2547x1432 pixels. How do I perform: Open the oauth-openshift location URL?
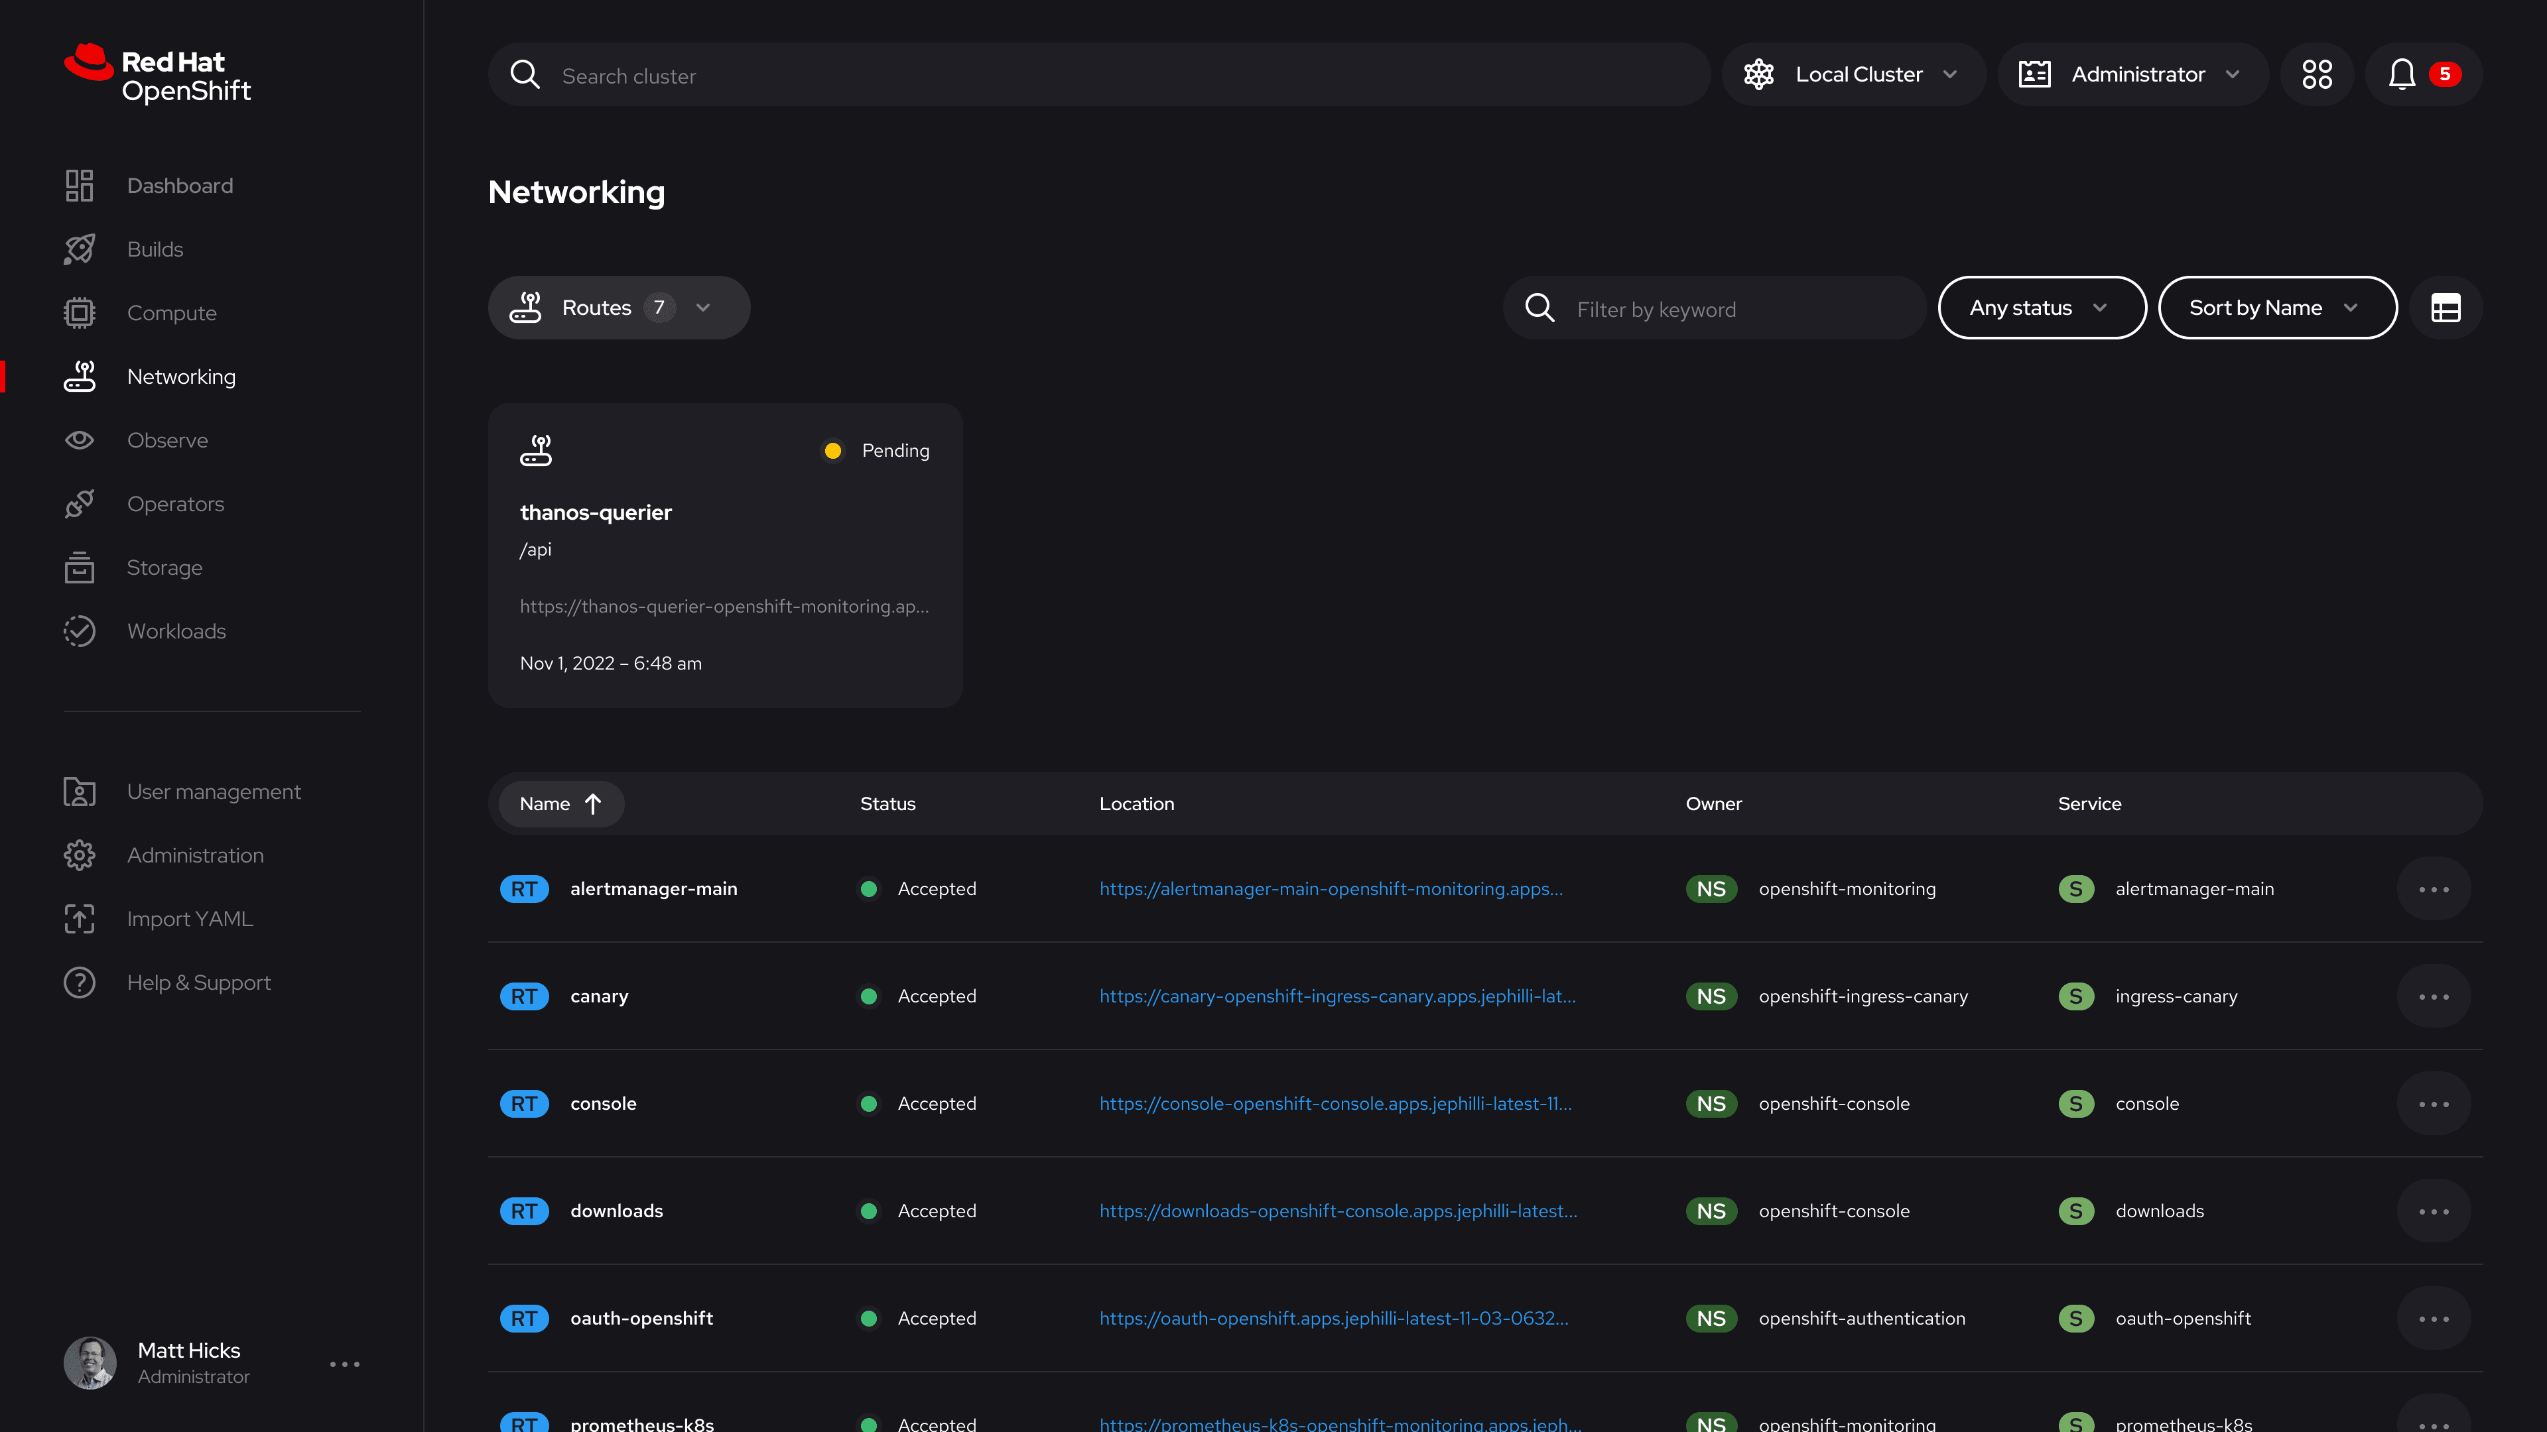(1334, 1319)
